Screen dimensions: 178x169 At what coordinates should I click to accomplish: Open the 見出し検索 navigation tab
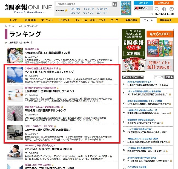click(x=30, y=20)
